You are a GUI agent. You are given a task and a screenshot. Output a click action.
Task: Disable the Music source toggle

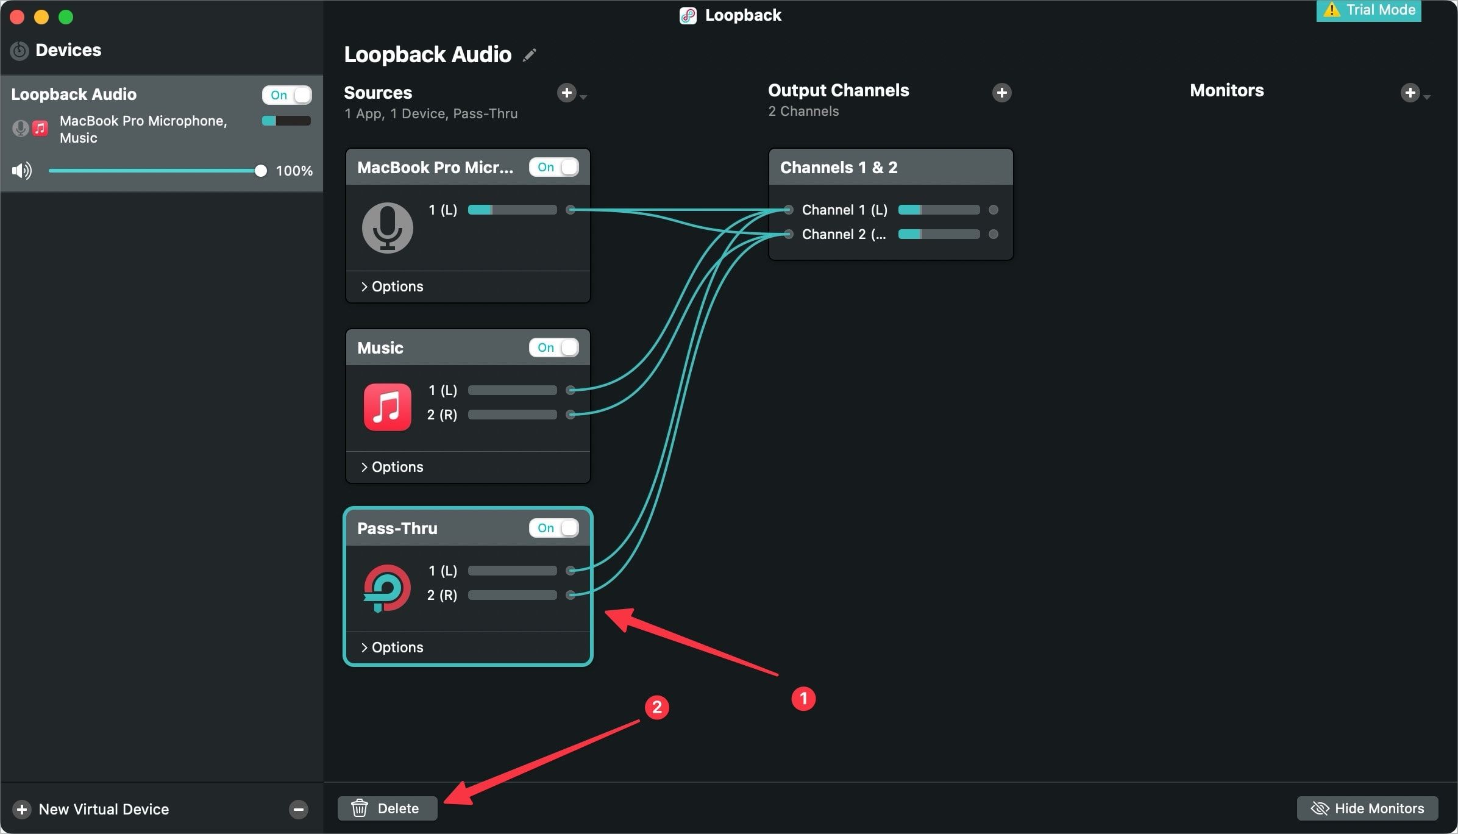(553, 347)
